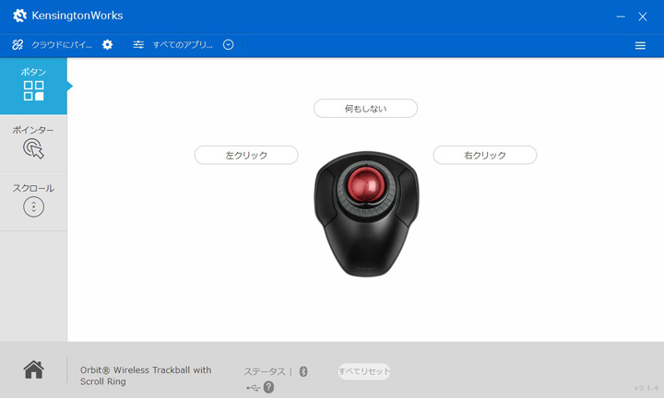664x398 pixels.
Task: Click the red trackball on device image
Action: [366, 184]
